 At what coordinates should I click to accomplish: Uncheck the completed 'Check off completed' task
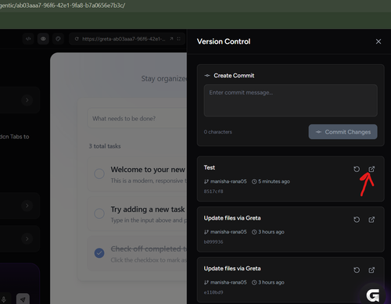(99, 253)
